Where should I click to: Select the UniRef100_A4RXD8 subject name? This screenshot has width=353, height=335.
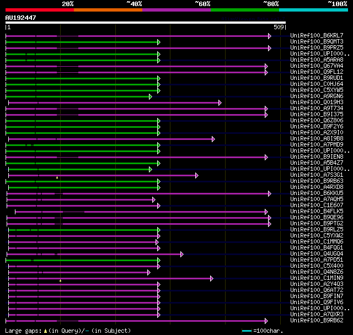317,187
